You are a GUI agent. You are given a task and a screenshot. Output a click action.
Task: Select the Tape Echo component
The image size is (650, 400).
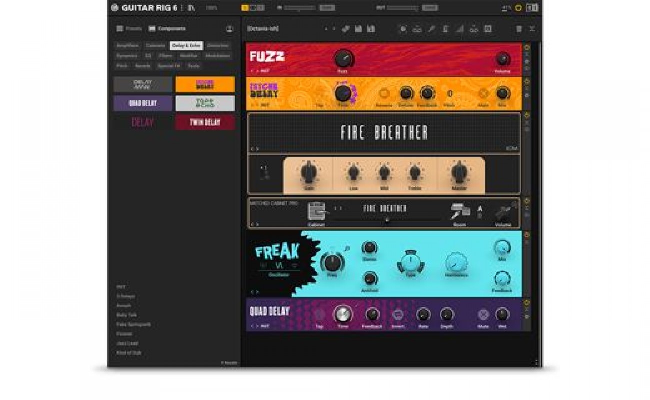[x=205, y=103]
